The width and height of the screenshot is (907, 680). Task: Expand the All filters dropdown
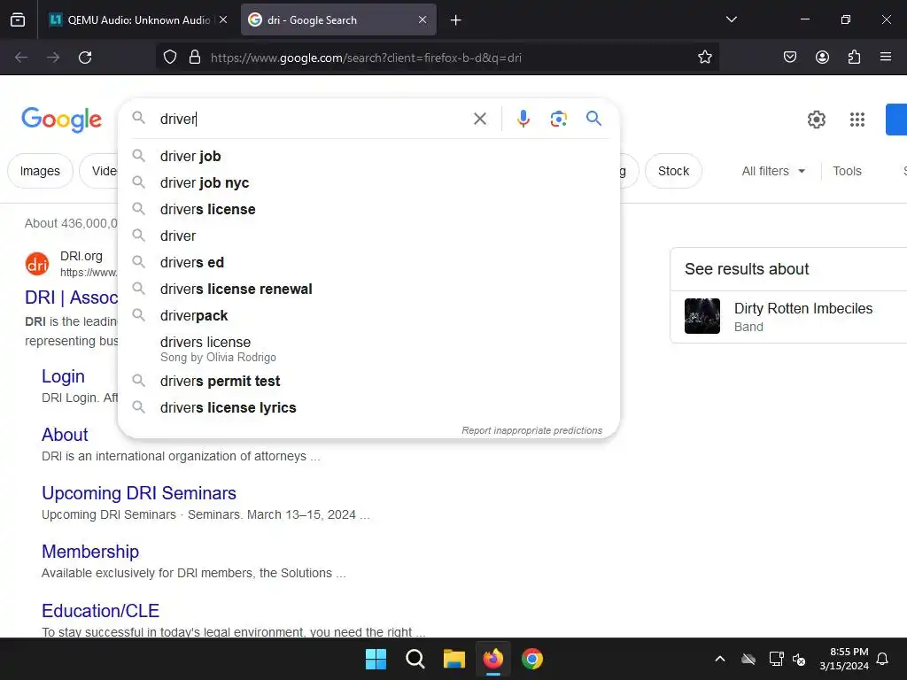coord(773,171)
